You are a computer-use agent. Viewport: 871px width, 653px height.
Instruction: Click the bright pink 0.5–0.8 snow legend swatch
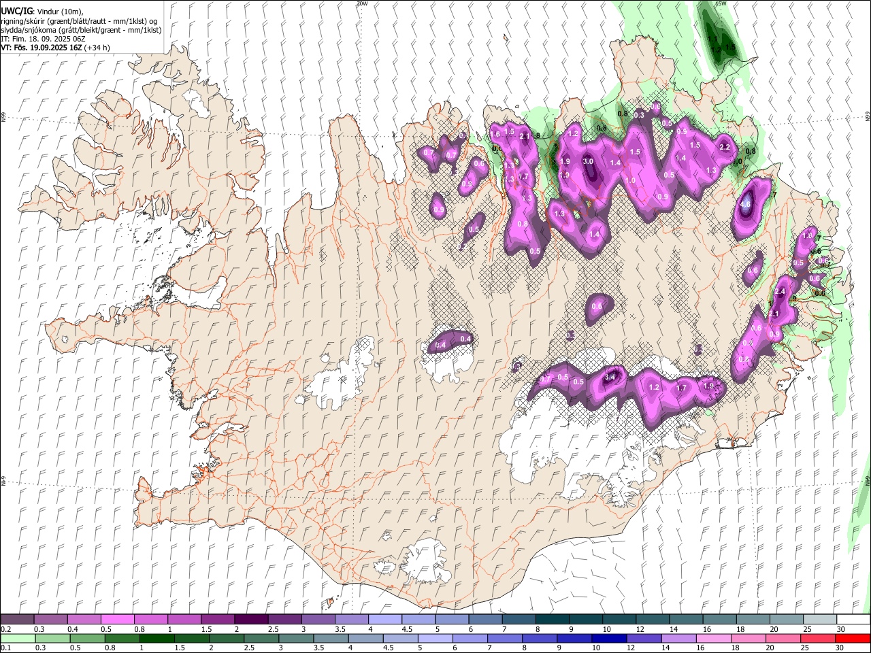pyautogui.click(x=117, y=620)
